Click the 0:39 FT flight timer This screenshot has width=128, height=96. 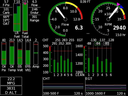pyautogui.click(x=85, y=2)
